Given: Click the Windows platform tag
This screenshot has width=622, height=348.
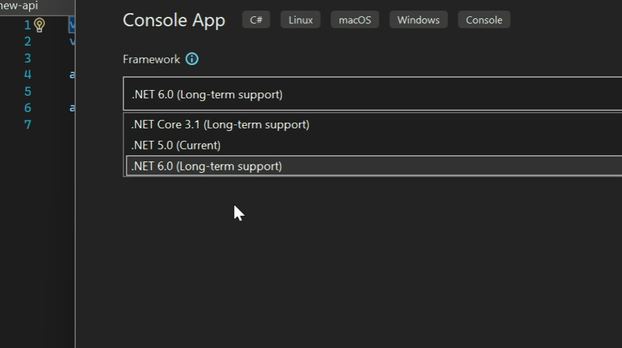Looking at the screenshot, I should [418, 20].
